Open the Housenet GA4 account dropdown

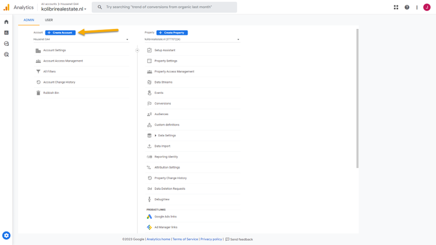pos(81,39)
